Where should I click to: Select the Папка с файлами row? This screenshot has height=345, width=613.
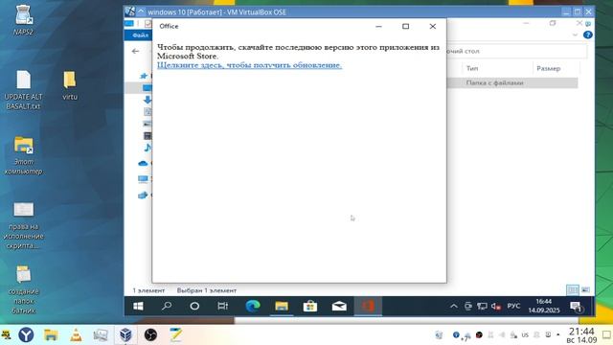click(x=512, y=83)
